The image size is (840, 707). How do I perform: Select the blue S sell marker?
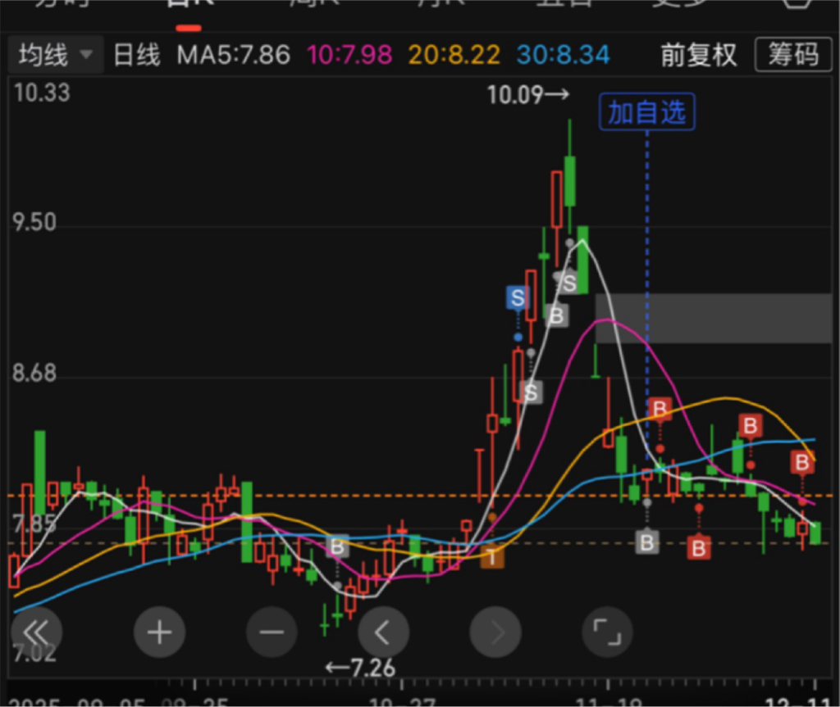tap(518, 297)
